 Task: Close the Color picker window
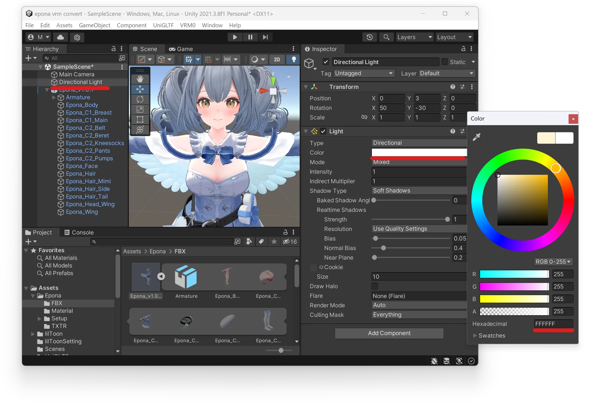[x=573, y=119]
